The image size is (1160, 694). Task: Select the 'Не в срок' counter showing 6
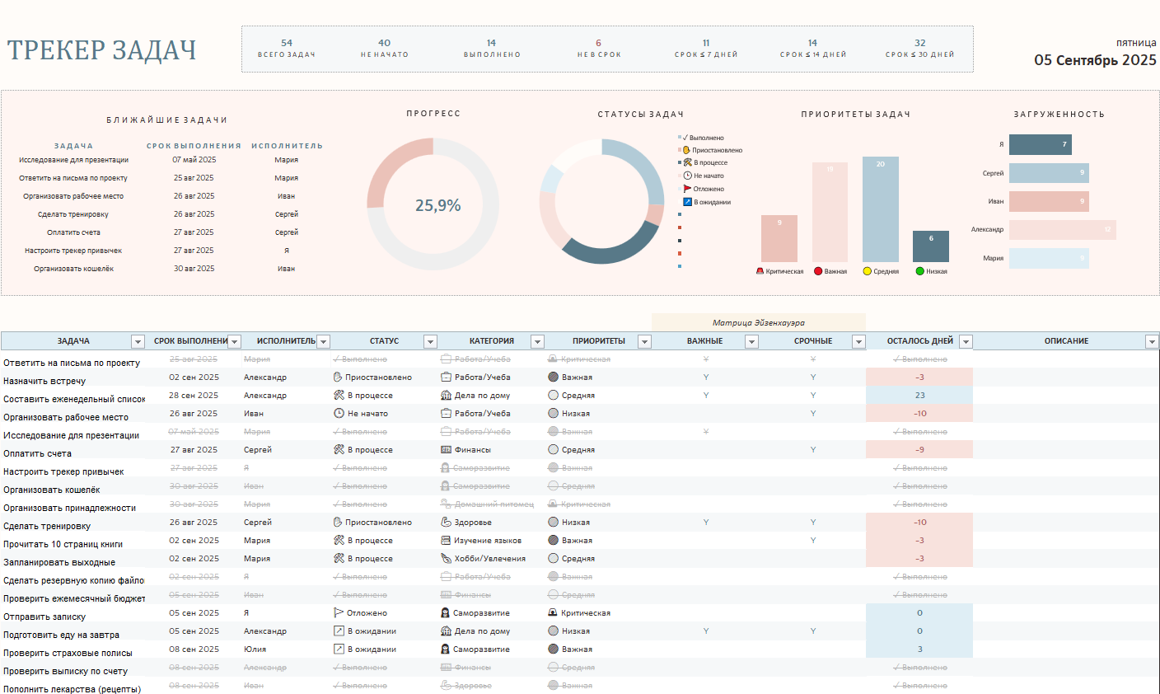tap(599, 49)
